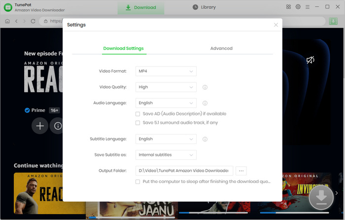Click the home icon in navigation bar

[x=7, y=21]
